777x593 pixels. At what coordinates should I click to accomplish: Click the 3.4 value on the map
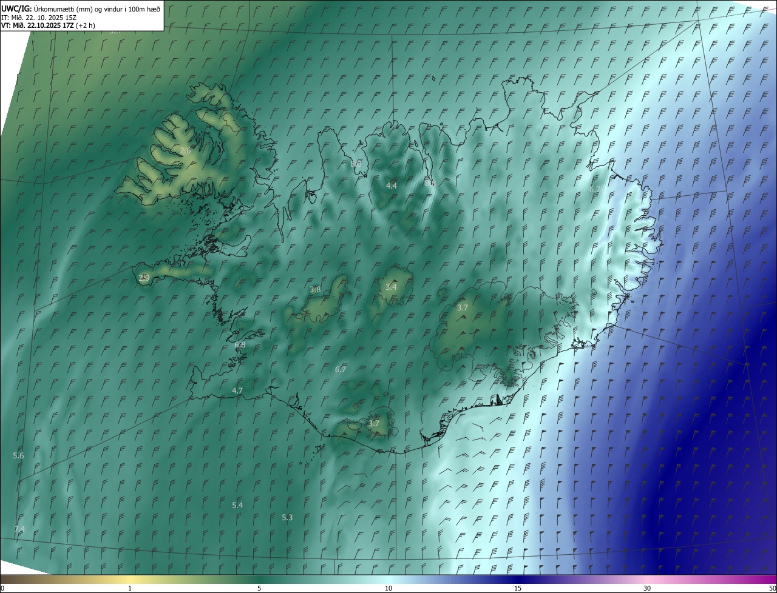[391, 287]
